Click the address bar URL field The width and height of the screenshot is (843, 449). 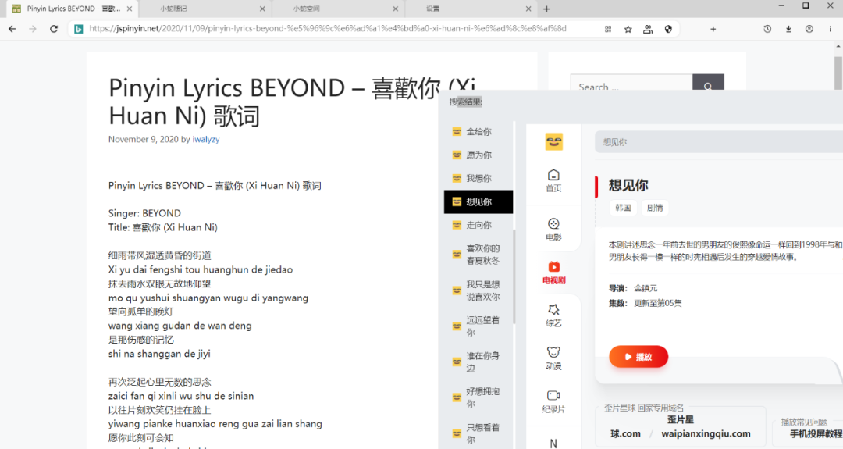(328, 29)
